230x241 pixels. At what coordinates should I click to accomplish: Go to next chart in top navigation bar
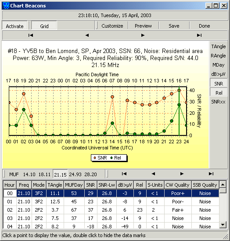[143, 35]
